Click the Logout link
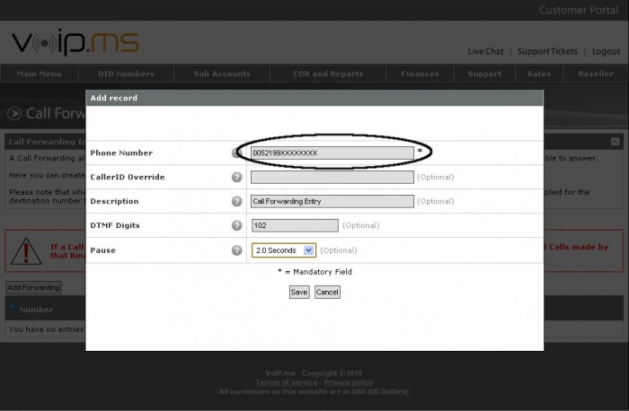The width and height of the screenshot is (629, 411). pos(606,51)
